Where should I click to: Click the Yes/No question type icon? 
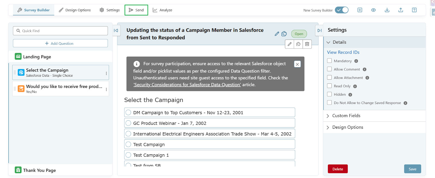[x=21, y=89]
